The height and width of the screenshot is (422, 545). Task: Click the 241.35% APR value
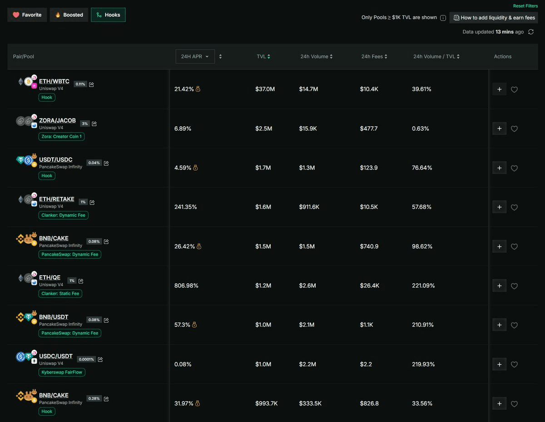[x=185, y=207]
